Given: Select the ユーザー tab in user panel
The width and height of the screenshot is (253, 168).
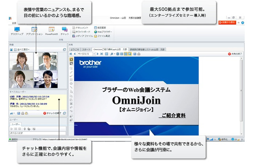Looking at the screenshot, I should pos(15,124).
